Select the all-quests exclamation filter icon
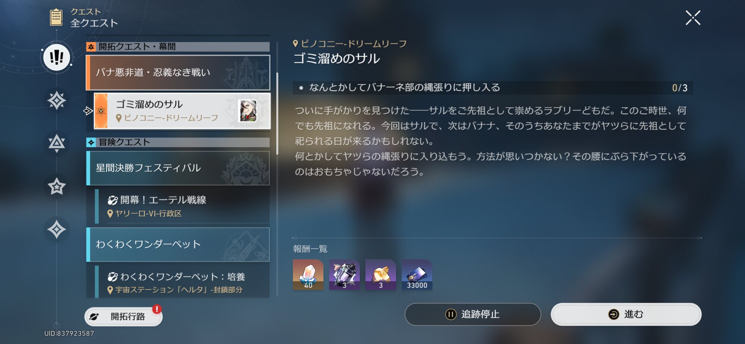Image resolution: width=745 pixels, height=344 pixels. (57, 58)
